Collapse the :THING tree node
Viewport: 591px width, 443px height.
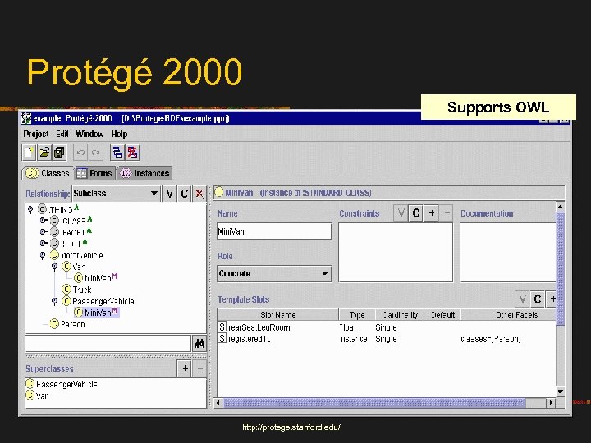31,209
